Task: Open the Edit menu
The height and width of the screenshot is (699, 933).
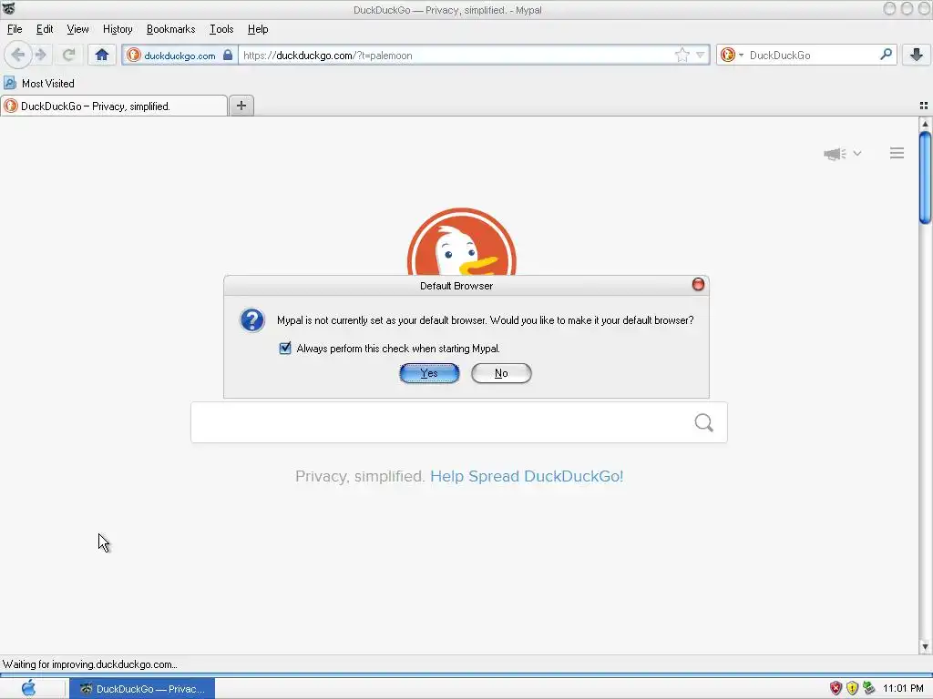Action: coord(45,29)
